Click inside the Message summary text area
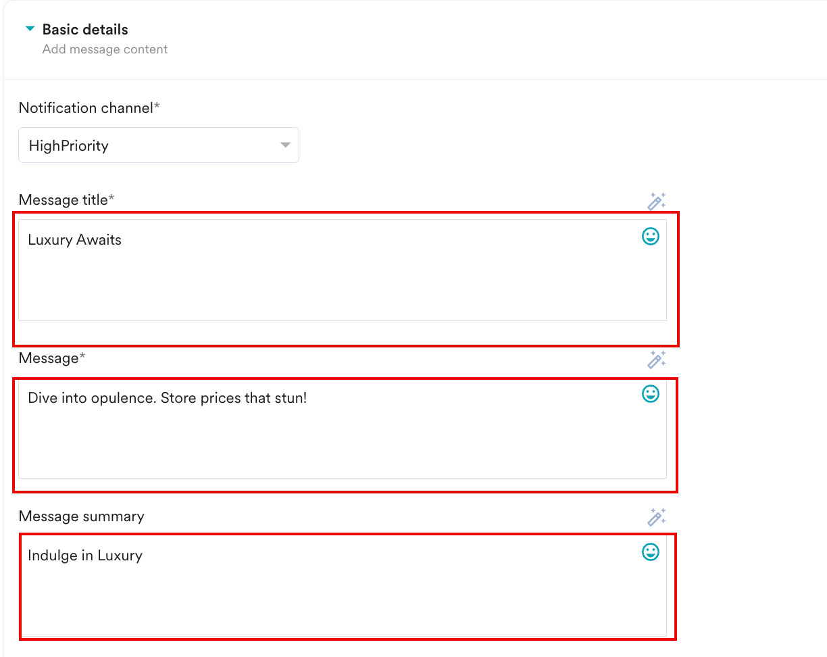 tap(343, 586)
